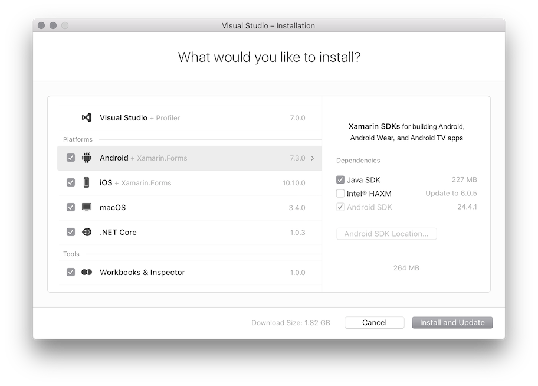Disable the Workbooks & Inspector checkbox
The width and height of the screenshot is (538, 386).
tap(71, 272)
